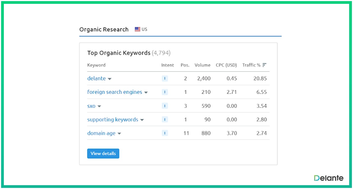Image resolution: width=353 pixels, height=189 pixels.
Task: Click the Pos. column header
Action: 185,65
